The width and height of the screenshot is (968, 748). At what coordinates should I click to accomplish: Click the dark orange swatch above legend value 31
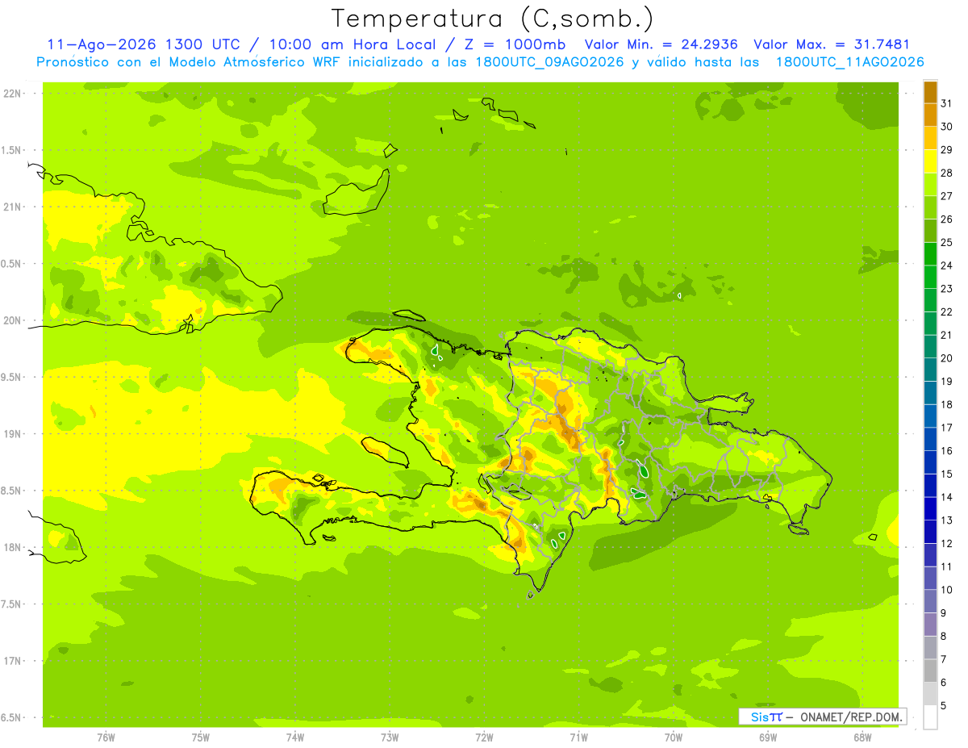(930, 92)
